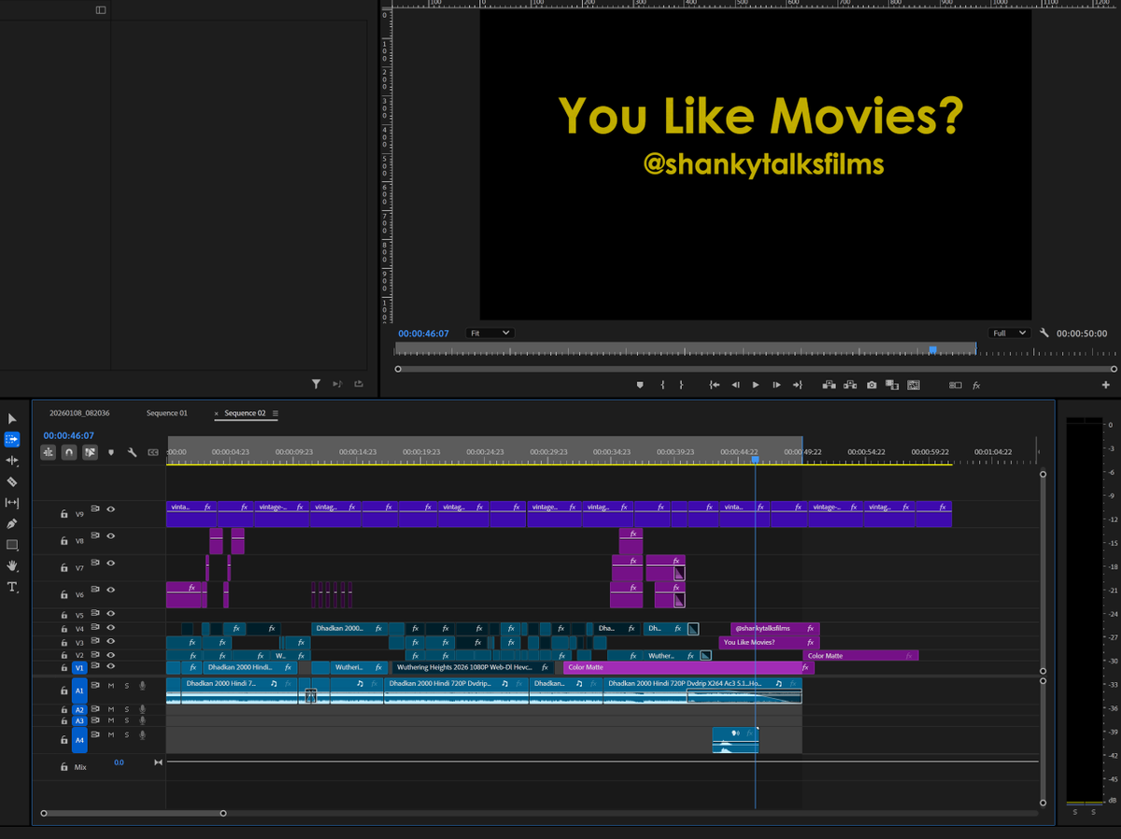The width and height of the screenshot is (1121, 839).
Task: Select the Slip tool
Action: [x=12, y=503]
